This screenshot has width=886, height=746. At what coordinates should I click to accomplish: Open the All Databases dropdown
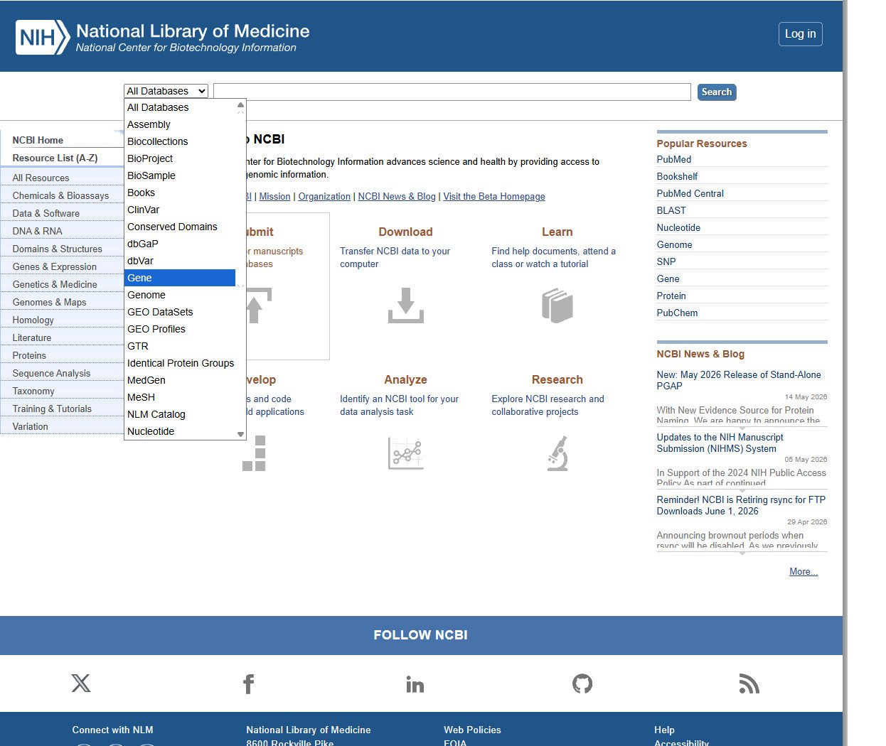(x=166, y=91)
